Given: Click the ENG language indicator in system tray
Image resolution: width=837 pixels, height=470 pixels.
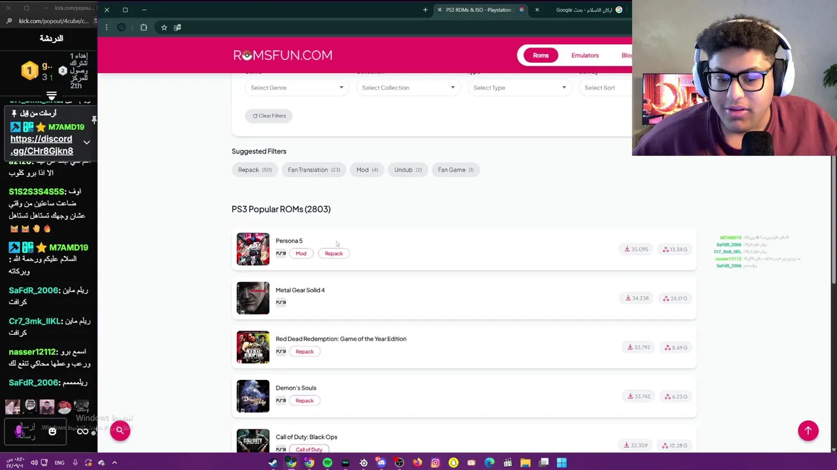Looking at the screenshot, I should 60,463.
